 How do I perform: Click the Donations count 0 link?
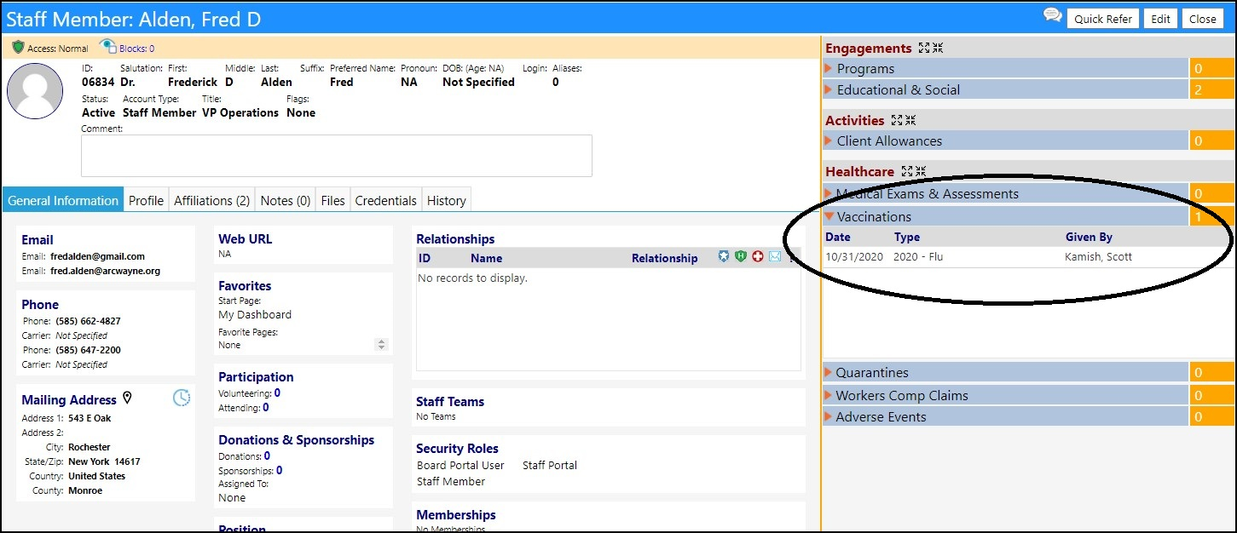(x=267, y=456)
